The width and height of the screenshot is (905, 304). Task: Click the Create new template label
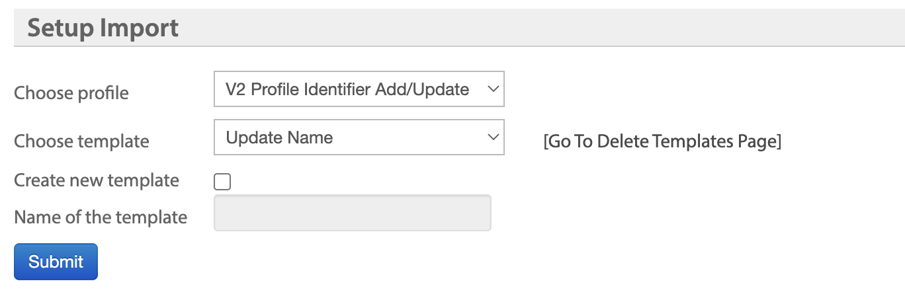click(x=97, y=180)
